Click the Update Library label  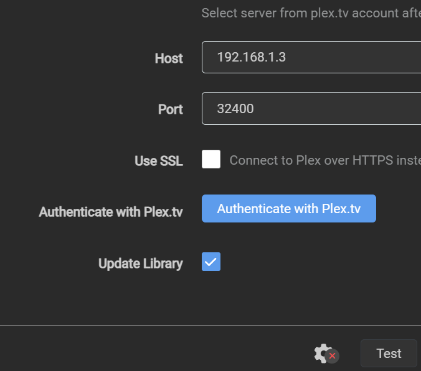tap(141, 263)
